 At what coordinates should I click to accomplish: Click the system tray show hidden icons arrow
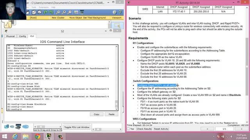(x=214, y=136)
